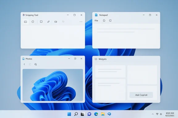Expand the hidden tray icons chevron
This screenshot has width=178, height=118.
click(153, 114)
